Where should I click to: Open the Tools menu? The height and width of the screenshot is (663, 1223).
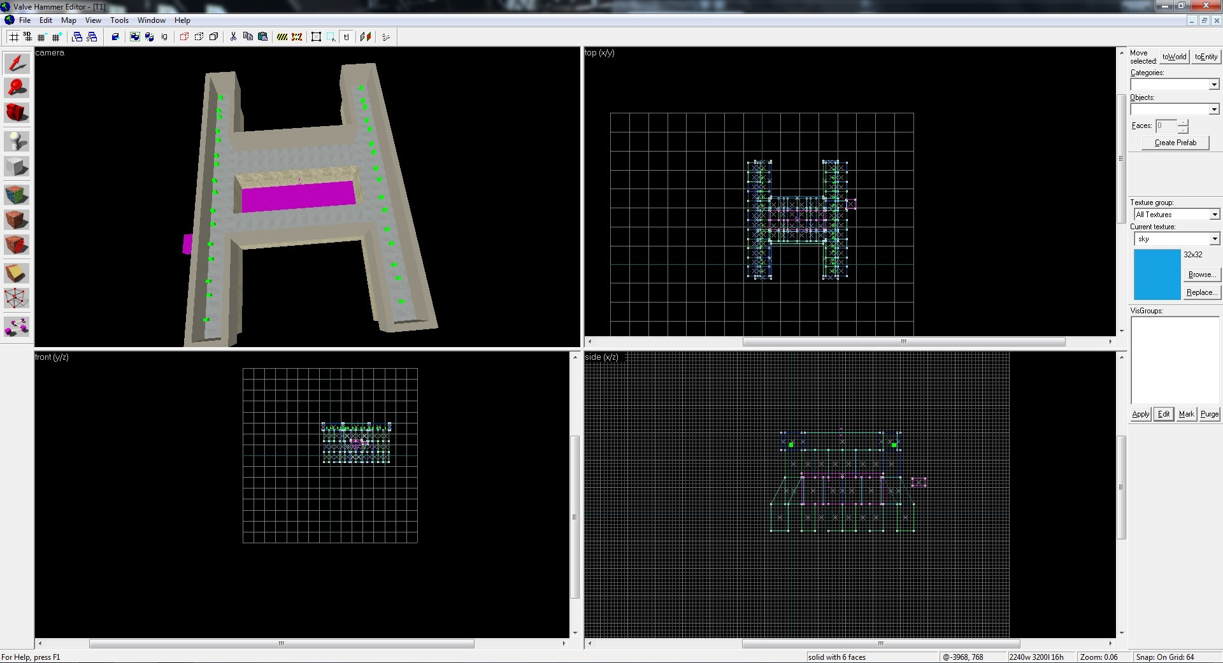(119, 20)
